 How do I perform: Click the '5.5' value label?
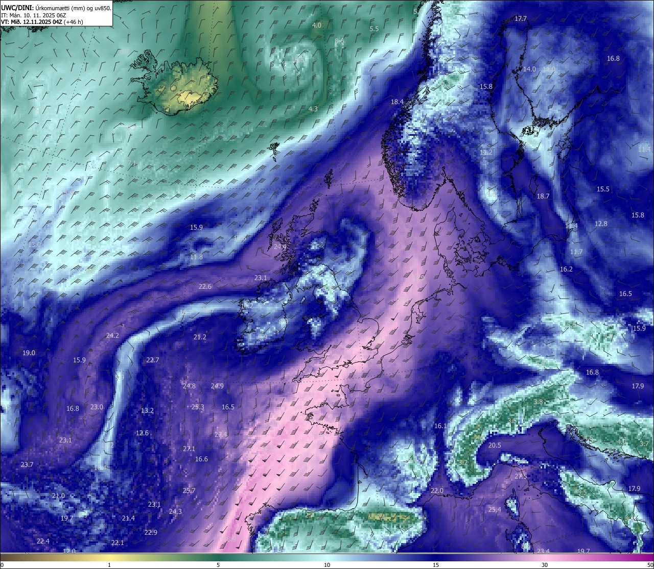(x=374, y=29)
